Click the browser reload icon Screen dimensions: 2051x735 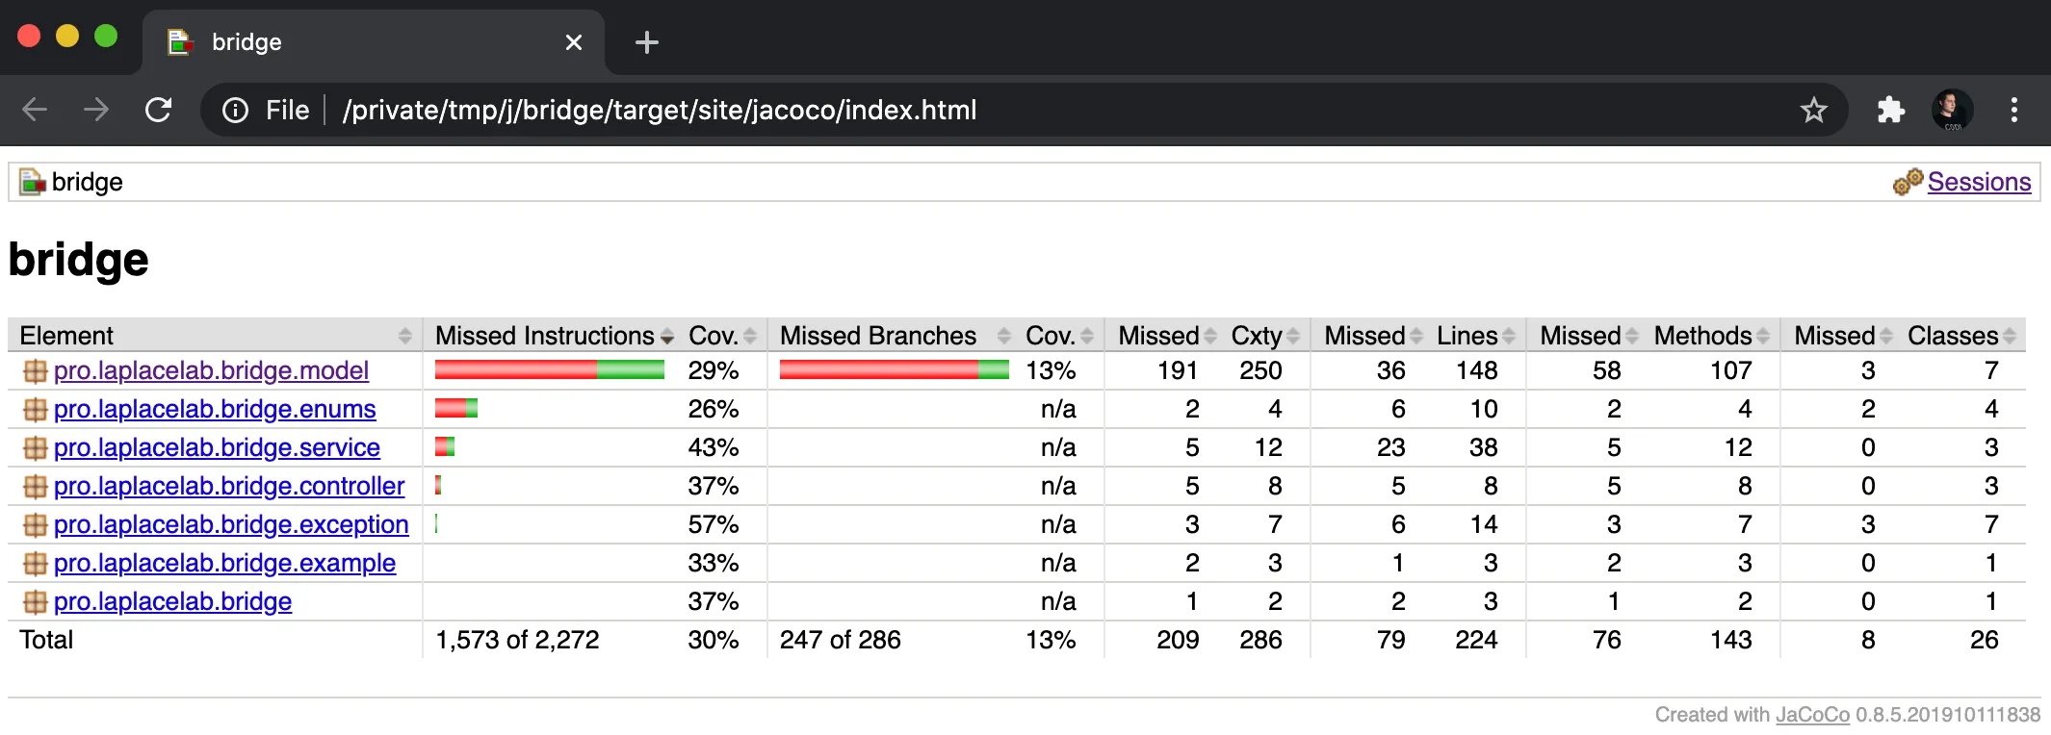click(x=158, y=110)
